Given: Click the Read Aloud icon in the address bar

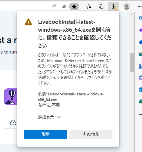Looking at the screenshot, I should tap(54, 7).
